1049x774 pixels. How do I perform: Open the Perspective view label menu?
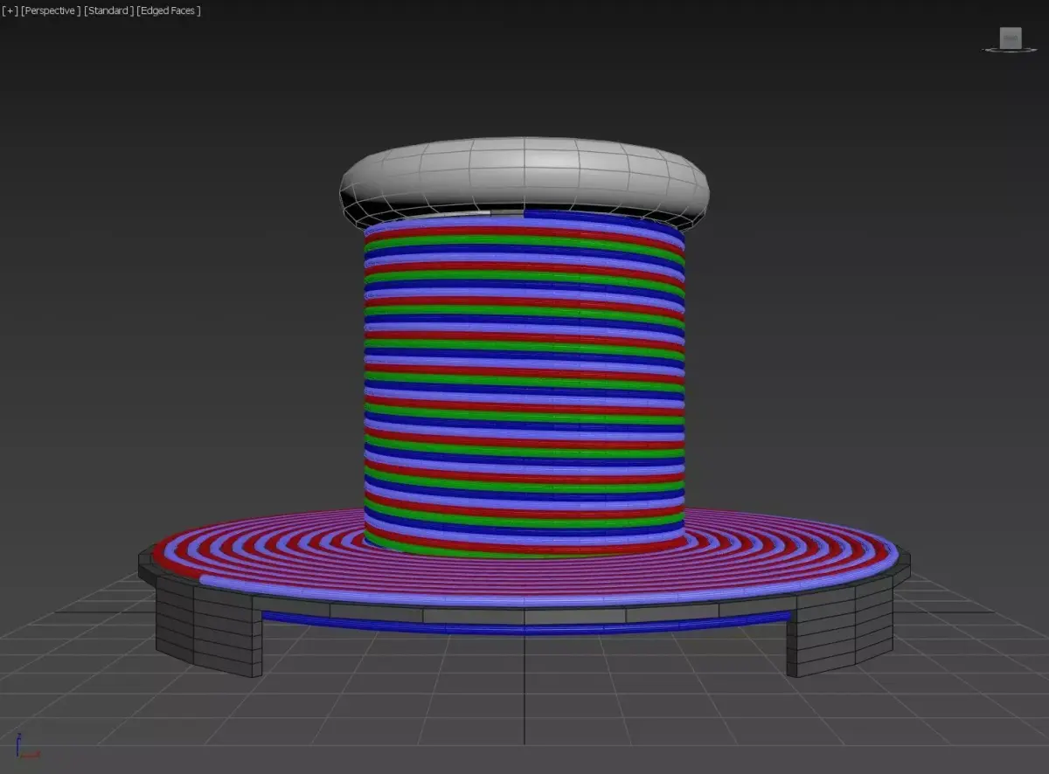[x=51, y=10]
